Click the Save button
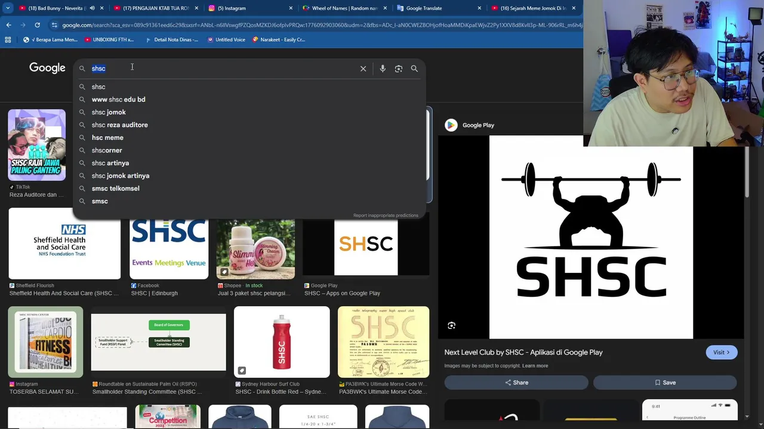 coord(665,383)
